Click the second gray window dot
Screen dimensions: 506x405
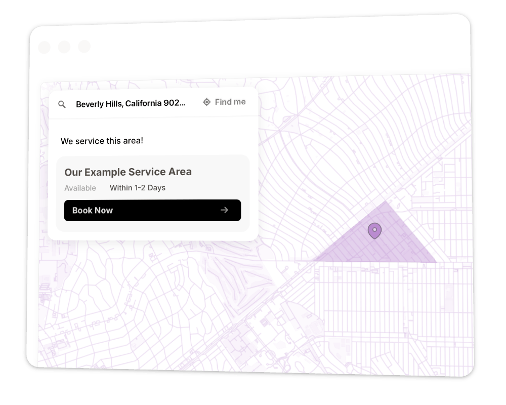[x=64, y=47]
